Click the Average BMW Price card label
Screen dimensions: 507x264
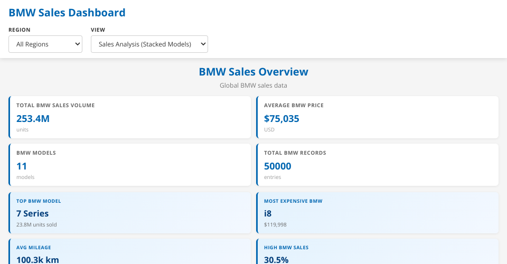[x=294, y=106]
